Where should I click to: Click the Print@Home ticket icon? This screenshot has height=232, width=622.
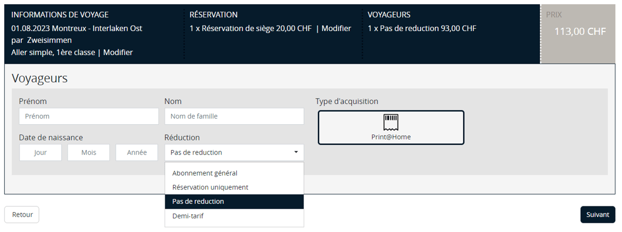(391, 120)
